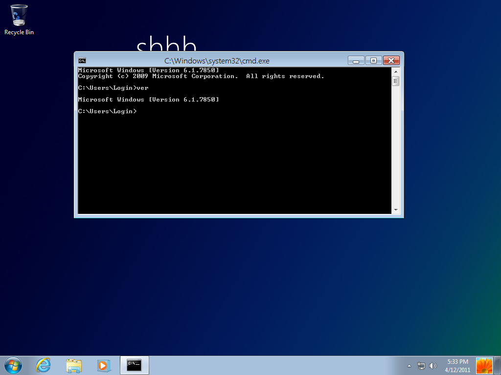Click the console vertical scrollbar thumb
The width and height of the screenshot is (501, 375).
point(396,81)
